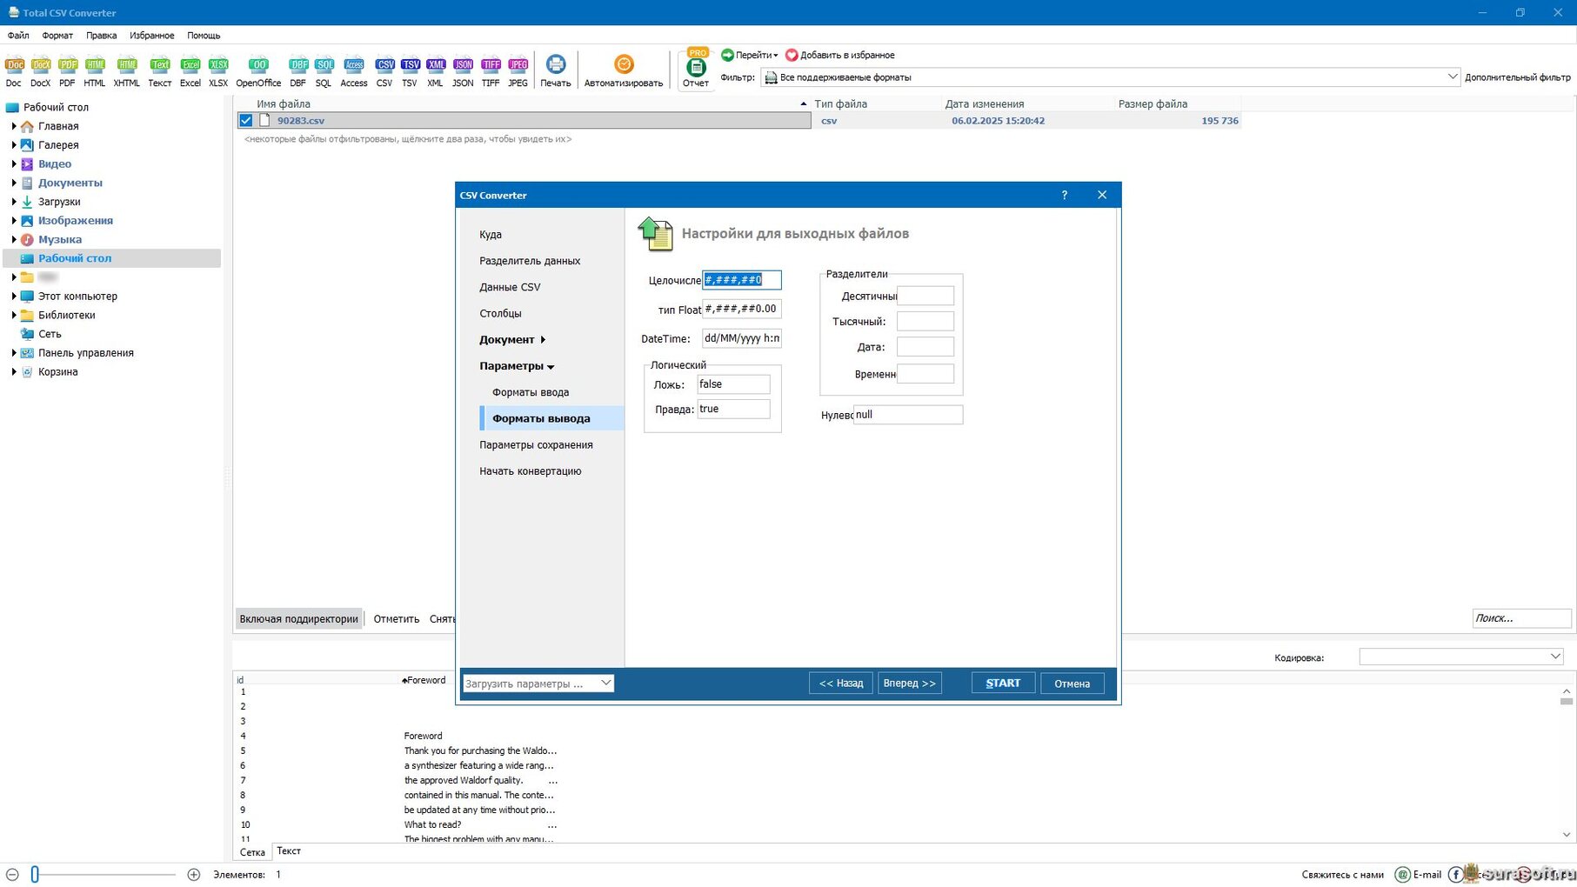The height and width of the screenshot is (887, 1577).
Task: Click dialog help question mark
Action: pyautogui.click(x=1065, y=195)
